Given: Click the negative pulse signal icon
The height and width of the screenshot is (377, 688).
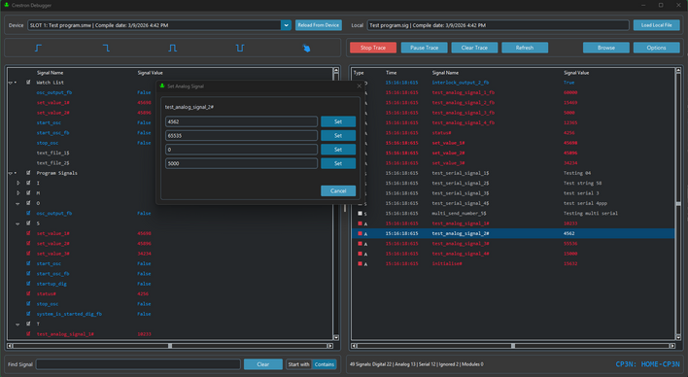Looking at the screenshot, I should 240,48.
